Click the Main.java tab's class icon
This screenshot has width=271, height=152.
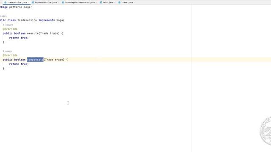(101, 3)
